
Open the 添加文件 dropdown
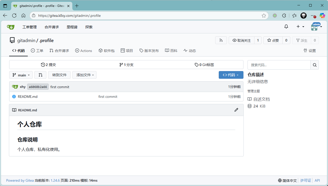(84, 75)
